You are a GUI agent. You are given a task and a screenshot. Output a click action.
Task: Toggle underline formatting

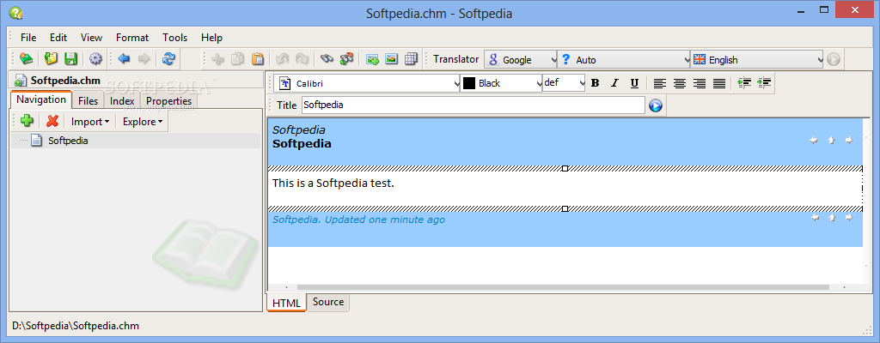point(634,83)
